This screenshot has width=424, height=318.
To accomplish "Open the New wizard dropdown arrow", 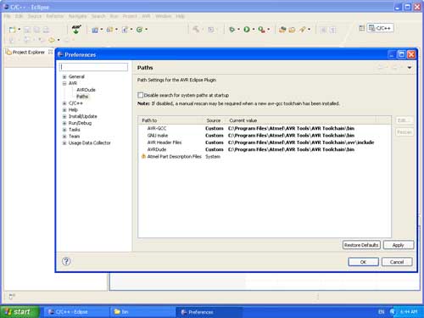I will pos(20,30).
